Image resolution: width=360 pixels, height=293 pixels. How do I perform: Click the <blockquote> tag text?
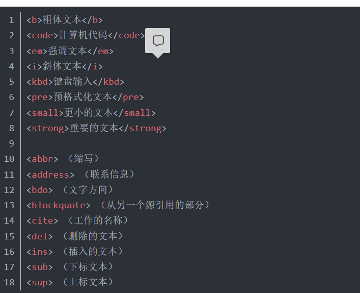click(59, 205)
